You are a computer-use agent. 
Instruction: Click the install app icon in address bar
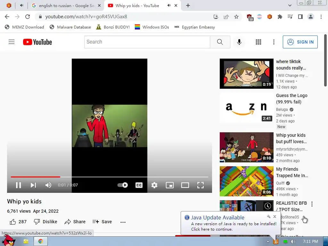tap(216, 17)
